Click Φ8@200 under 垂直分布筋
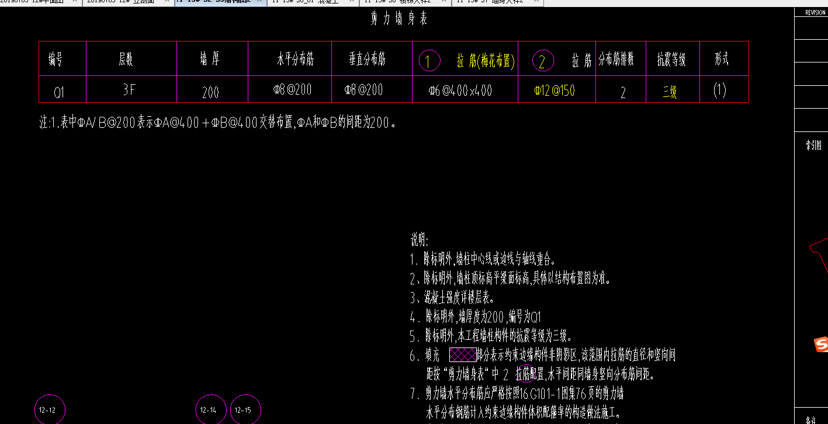The image size is (828, 424). pos(363,89)
